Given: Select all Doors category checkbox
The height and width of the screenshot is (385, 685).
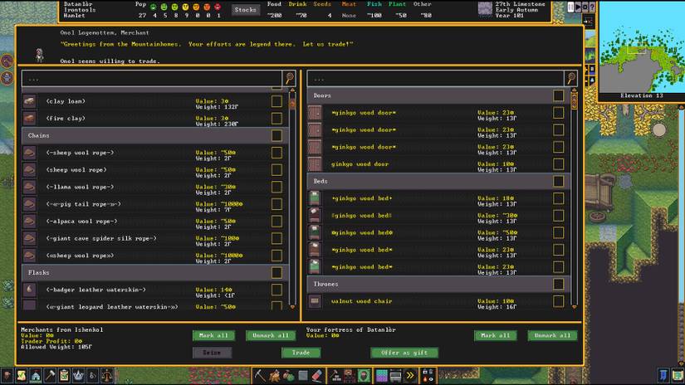Looking at the screenshot, I should pyautogui.click(x=558, y=95).
